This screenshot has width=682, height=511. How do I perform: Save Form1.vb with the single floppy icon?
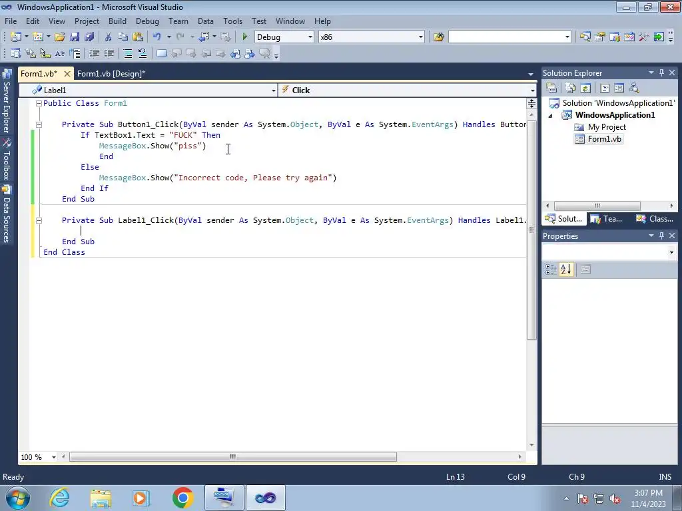75,37
